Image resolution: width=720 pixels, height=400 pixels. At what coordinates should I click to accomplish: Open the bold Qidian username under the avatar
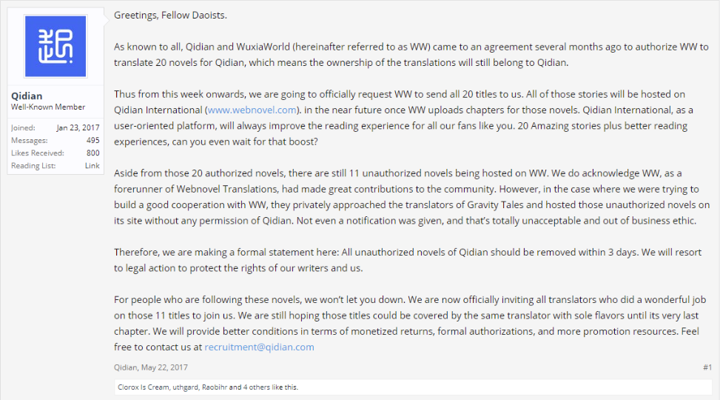27,96
